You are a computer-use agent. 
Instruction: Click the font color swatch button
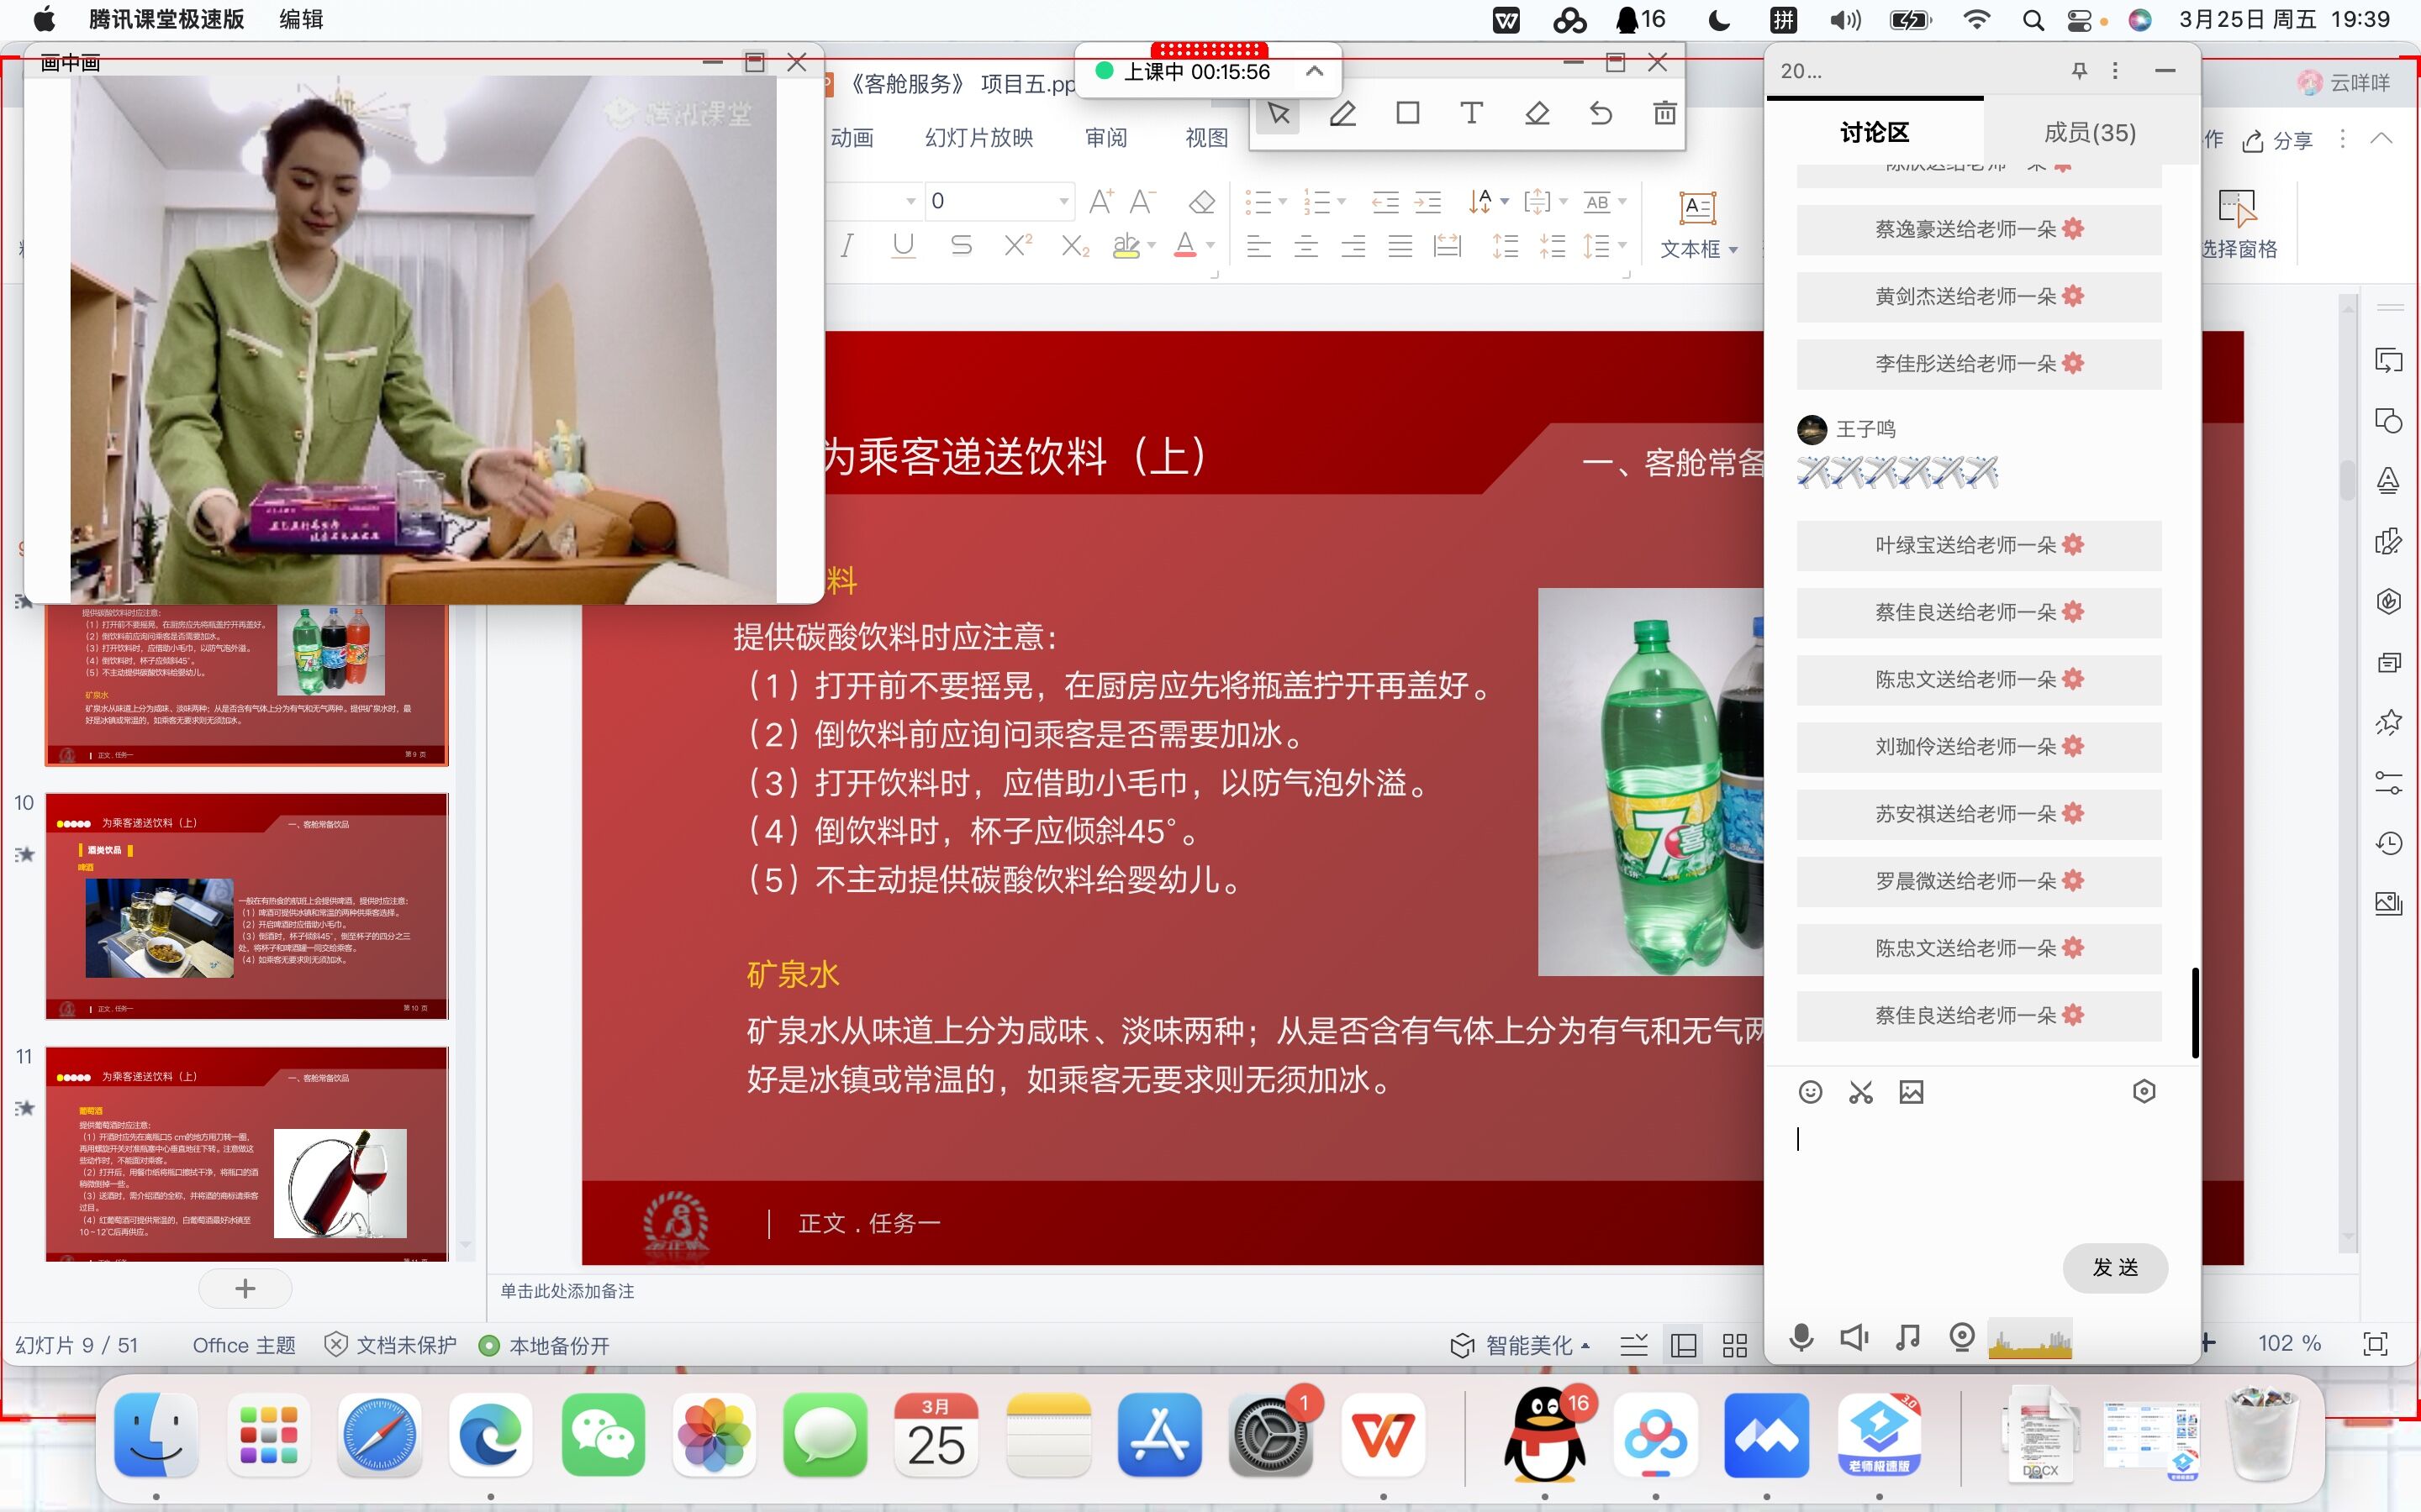(x=1185, y=245)
